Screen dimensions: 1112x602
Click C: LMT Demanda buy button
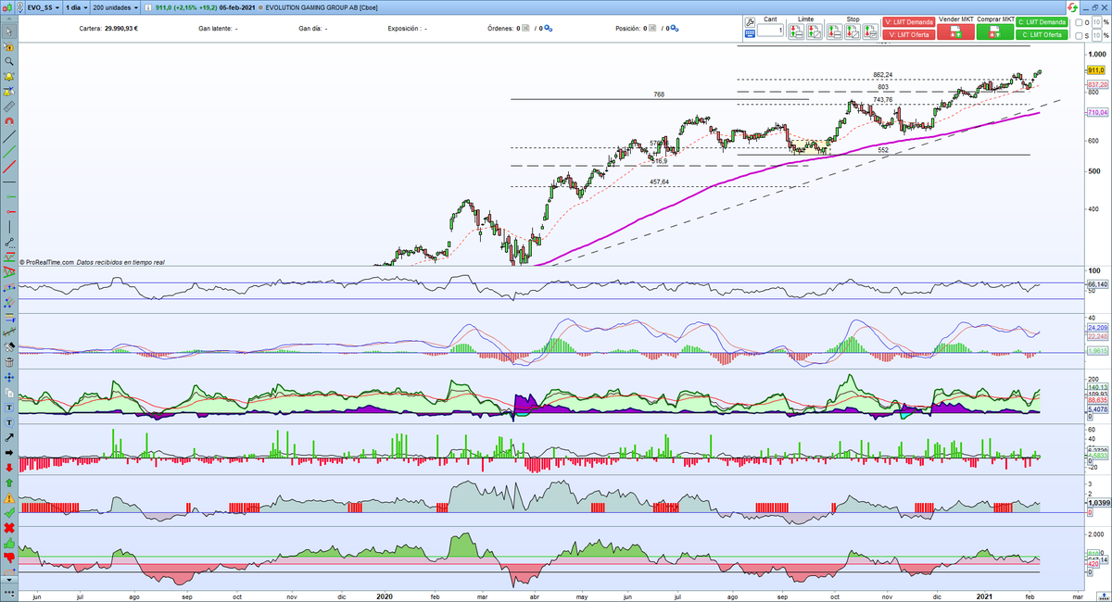(1042, 22)
